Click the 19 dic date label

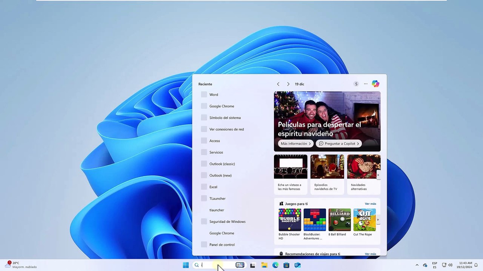pyautogui.click(x=300, y=84)
